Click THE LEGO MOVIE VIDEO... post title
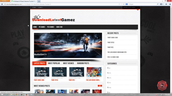 point(93,80)
